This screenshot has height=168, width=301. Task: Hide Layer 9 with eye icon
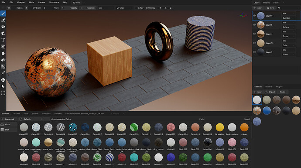pyautogui.click(x=254, y=52)
